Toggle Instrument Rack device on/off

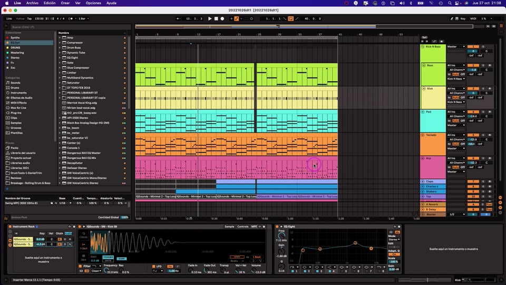tap(10, 226)
